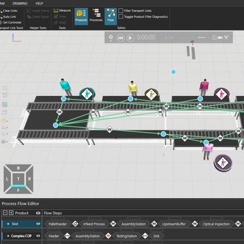Expand the Skid product row
This screenshot has width=244, height=244.
point(8,224)
